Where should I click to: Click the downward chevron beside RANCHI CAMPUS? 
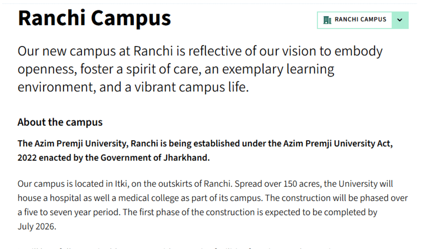click(x=400, y=20)
